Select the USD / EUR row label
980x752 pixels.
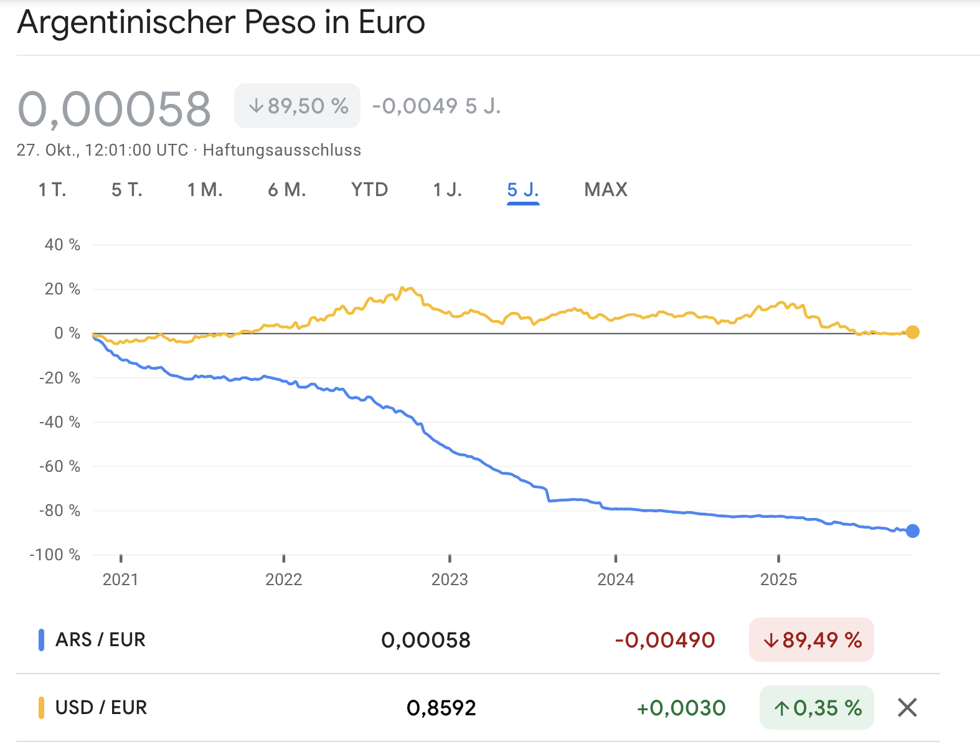click(x=101, y=708)
